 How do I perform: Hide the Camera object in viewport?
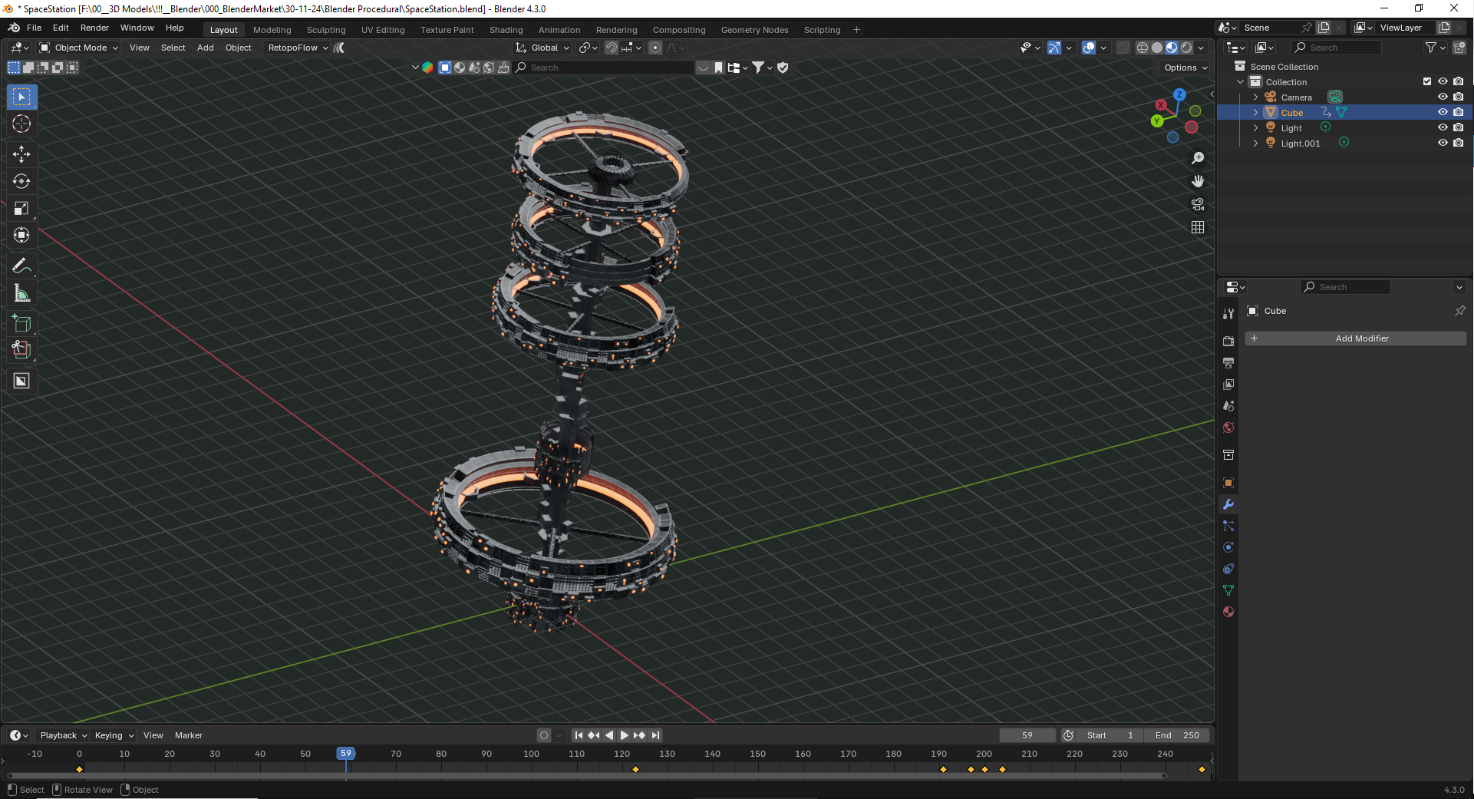tap(1443, 97)
